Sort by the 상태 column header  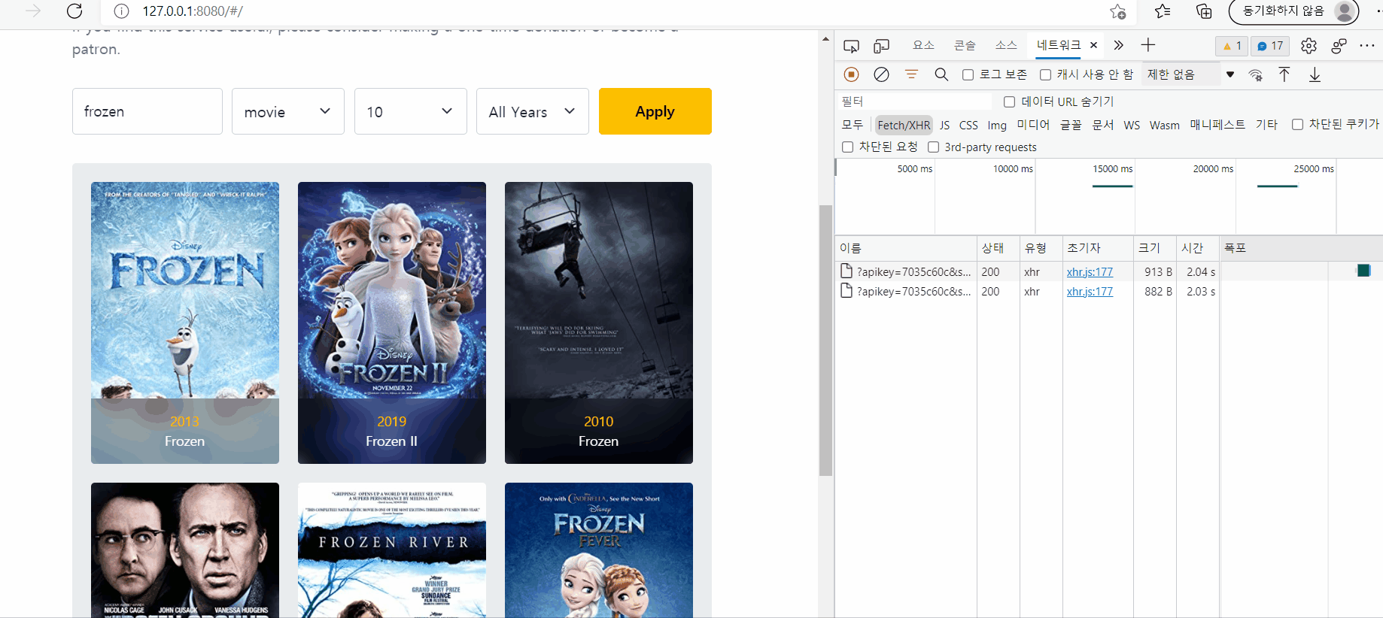(998, 248)
